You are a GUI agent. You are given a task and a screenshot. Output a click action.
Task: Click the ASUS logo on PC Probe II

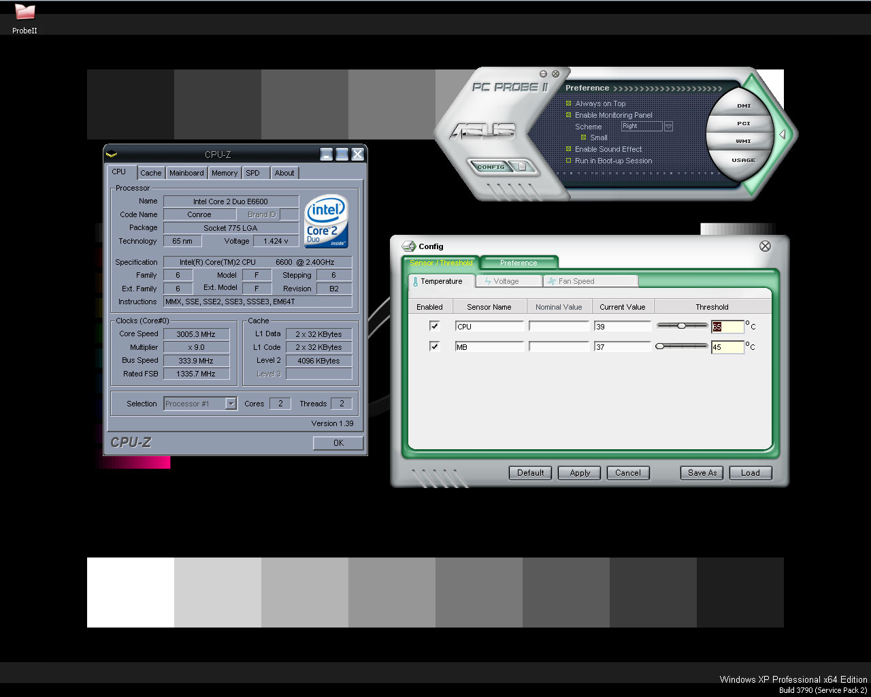pos(482,130)
